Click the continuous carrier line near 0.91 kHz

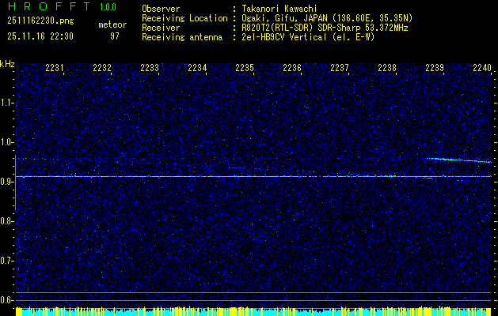[253, 176]
